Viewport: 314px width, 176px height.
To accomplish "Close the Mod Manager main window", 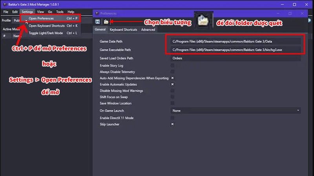I will [x=307, y=4].
